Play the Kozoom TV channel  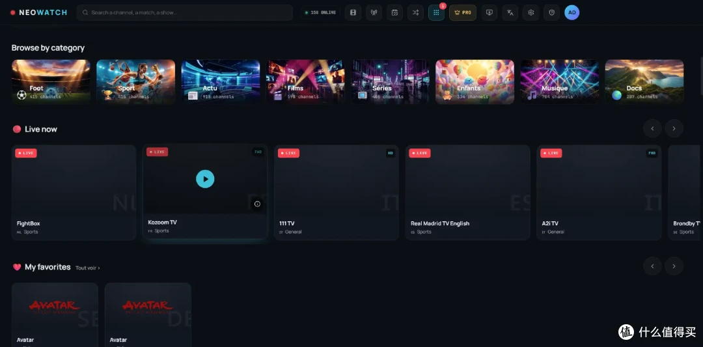pyautogui.click(x=205, y=179)
